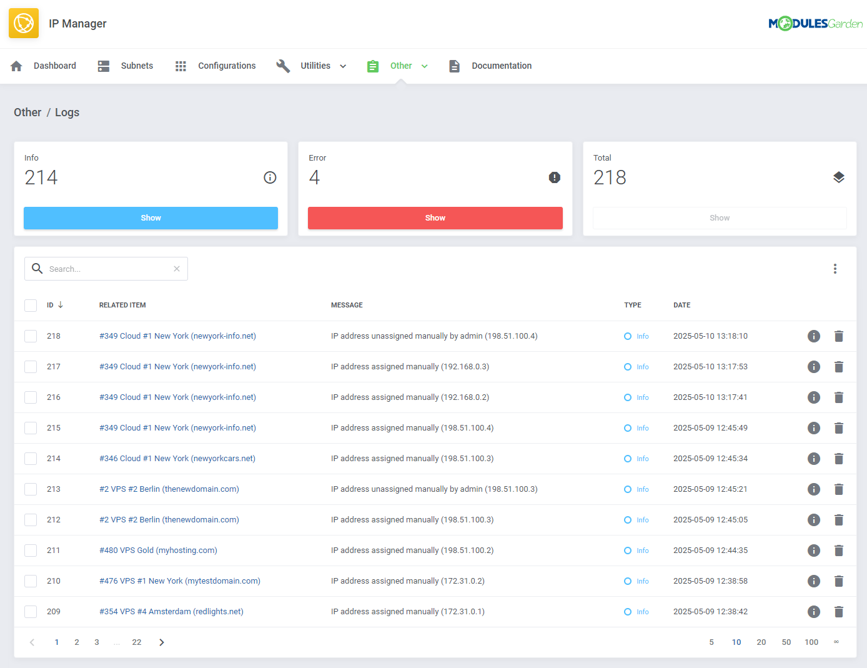Check the select-all checkbox in table header
867x668 pixels.
[31, 305]
